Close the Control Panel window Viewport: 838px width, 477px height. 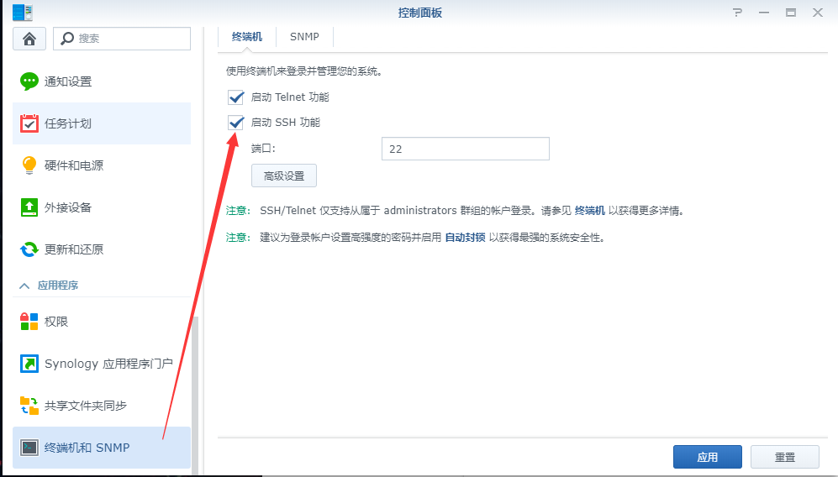(x=818, y=13)
